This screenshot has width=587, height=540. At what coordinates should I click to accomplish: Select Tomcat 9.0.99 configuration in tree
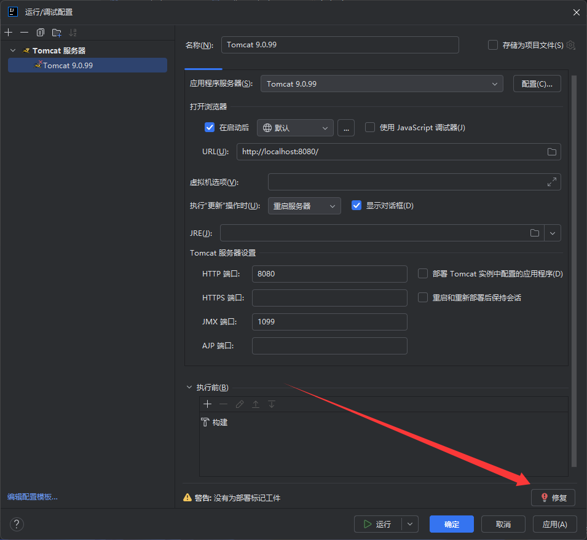(x=88, y=65)
